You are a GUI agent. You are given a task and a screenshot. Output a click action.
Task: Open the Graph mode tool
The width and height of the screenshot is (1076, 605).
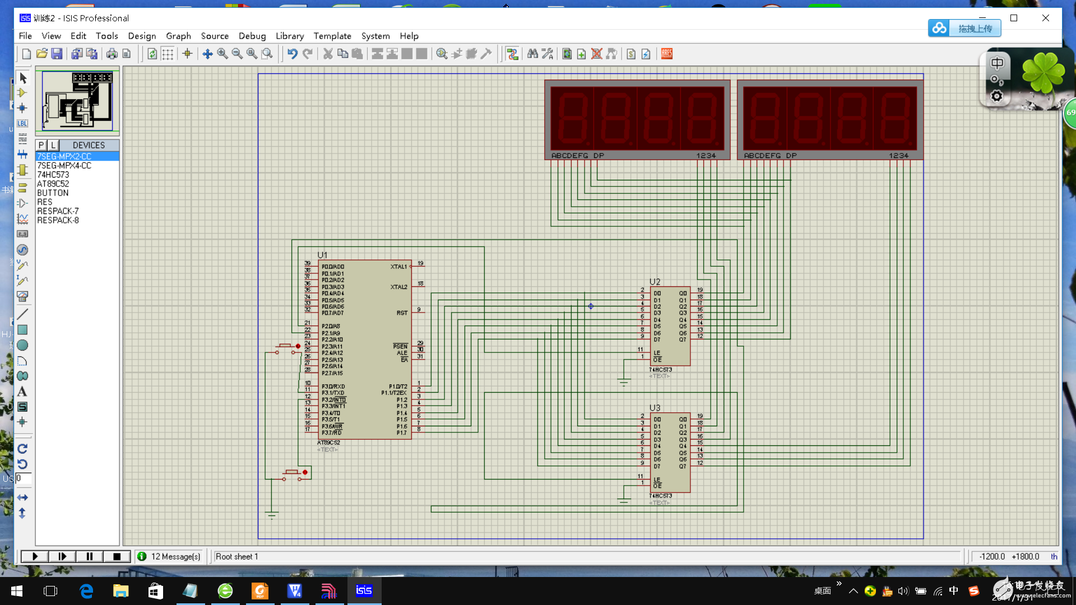click(22, 218)
